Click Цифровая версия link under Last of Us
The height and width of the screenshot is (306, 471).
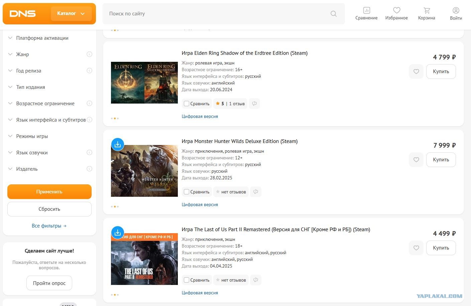(200, 293)
